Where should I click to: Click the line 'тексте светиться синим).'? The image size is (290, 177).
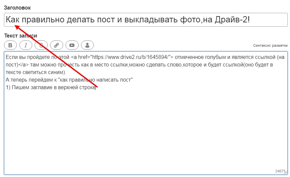click(36, 72)
